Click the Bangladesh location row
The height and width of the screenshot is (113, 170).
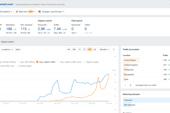[146, 75]
